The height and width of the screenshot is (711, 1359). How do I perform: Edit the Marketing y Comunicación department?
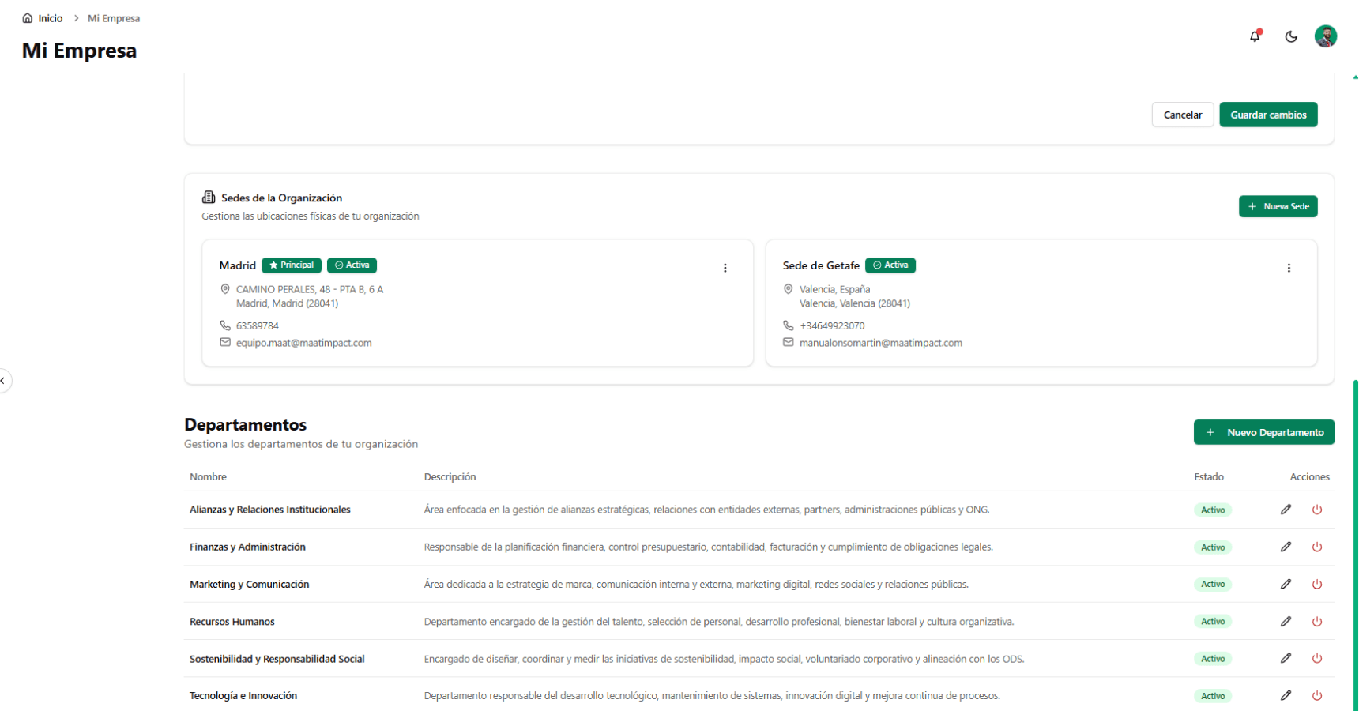point(1286,584)
